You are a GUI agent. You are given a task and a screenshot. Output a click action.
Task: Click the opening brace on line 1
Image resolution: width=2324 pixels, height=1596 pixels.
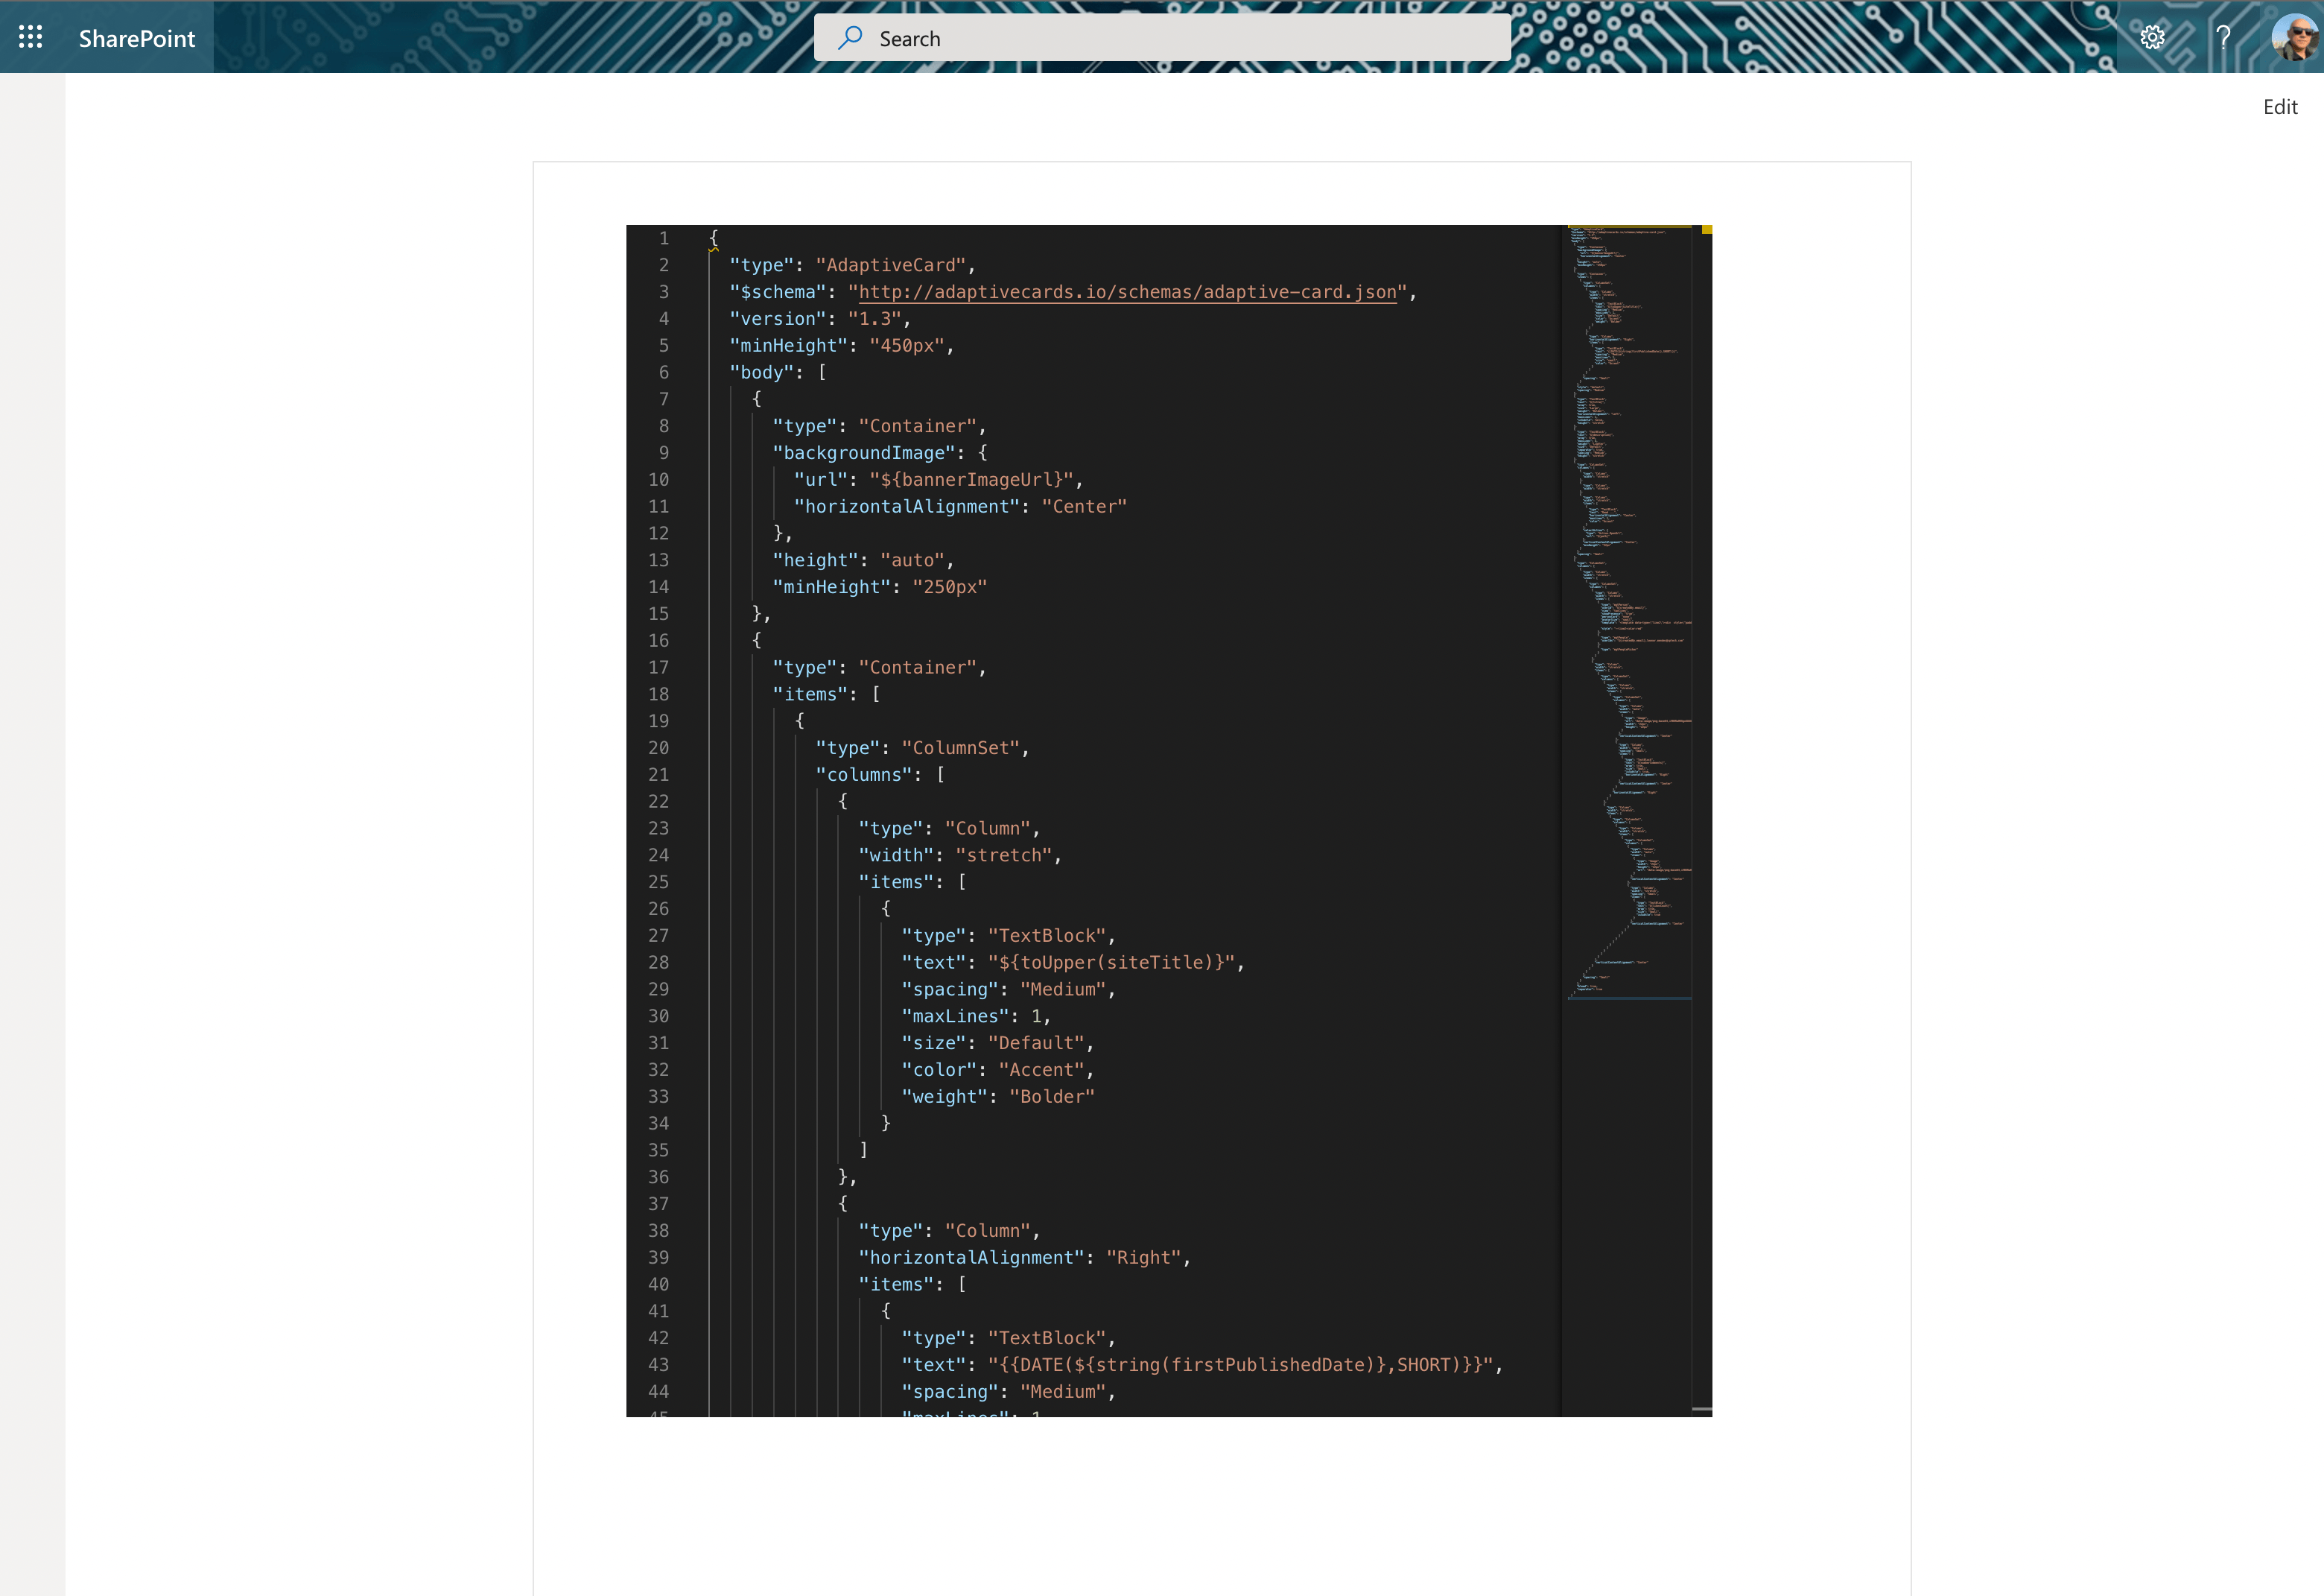(713, 238)
